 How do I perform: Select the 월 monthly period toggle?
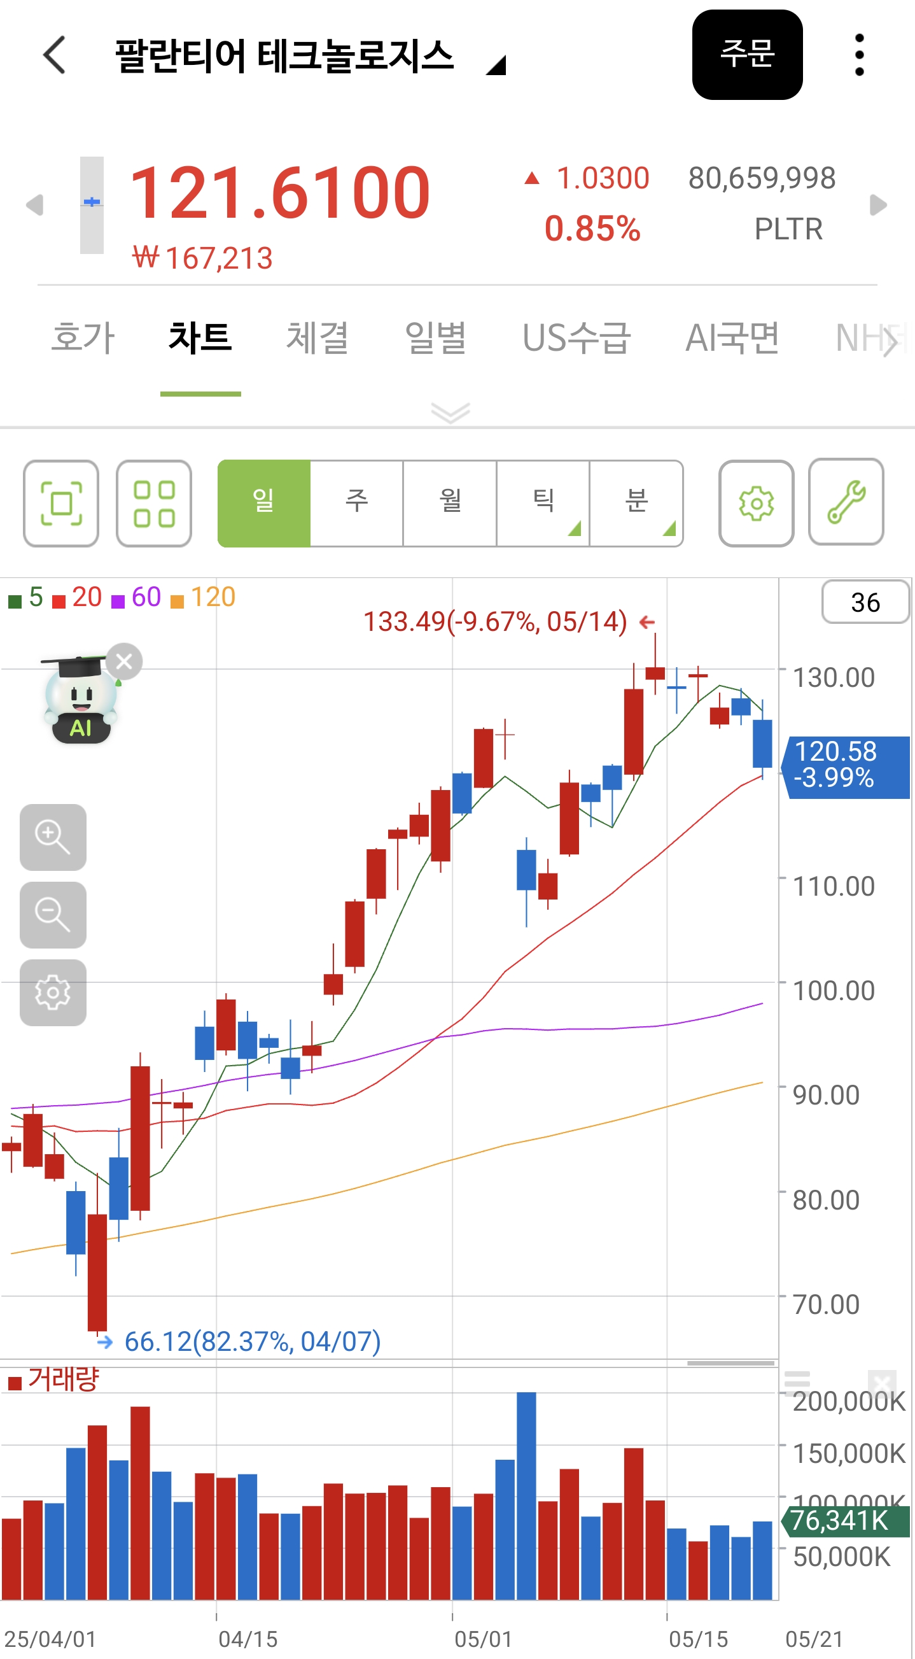450,503
